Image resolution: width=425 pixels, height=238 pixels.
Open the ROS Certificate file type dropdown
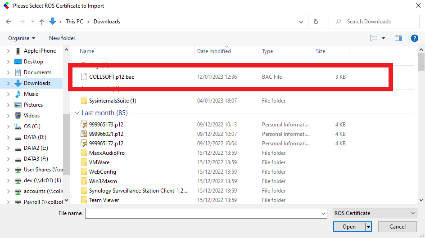[375, 213]
